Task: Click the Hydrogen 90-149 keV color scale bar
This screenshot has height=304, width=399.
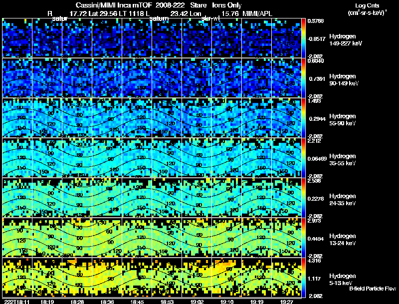Action: (303, 78)
